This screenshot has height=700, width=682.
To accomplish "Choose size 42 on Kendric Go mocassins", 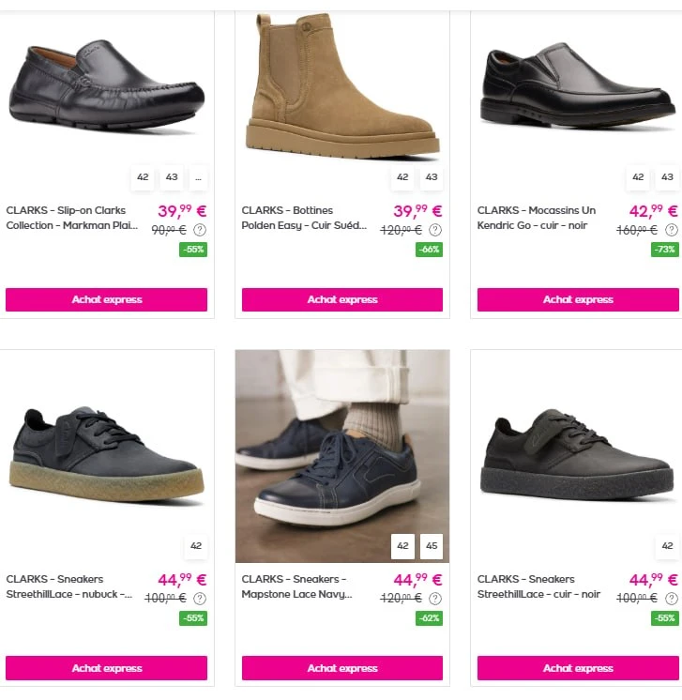I will tap(638, 177).
